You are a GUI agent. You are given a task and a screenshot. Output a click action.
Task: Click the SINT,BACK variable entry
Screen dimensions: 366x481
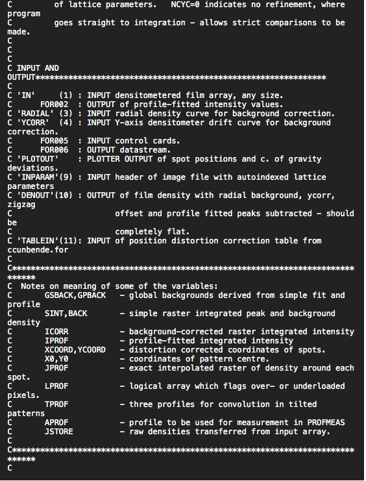(x=66, y=314)
